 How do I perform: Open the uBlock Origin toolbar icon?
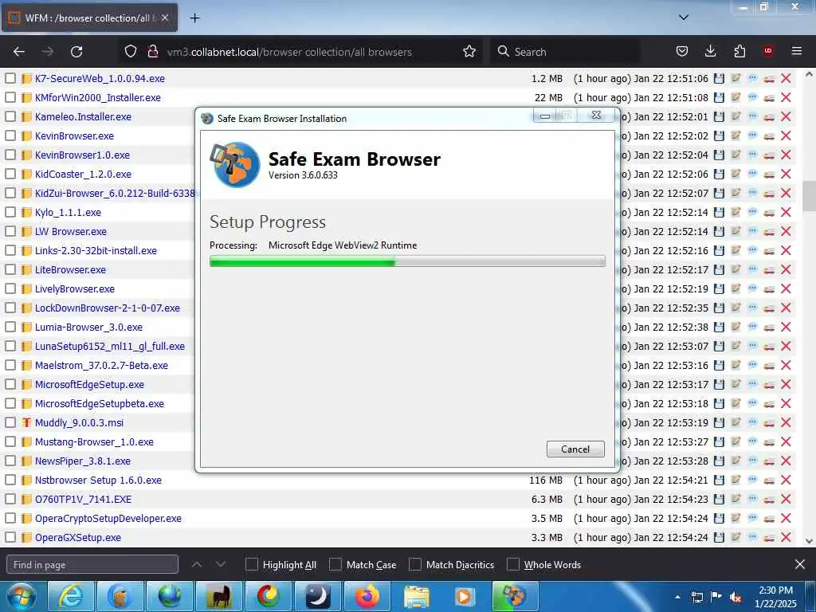[x=768, y=51]
